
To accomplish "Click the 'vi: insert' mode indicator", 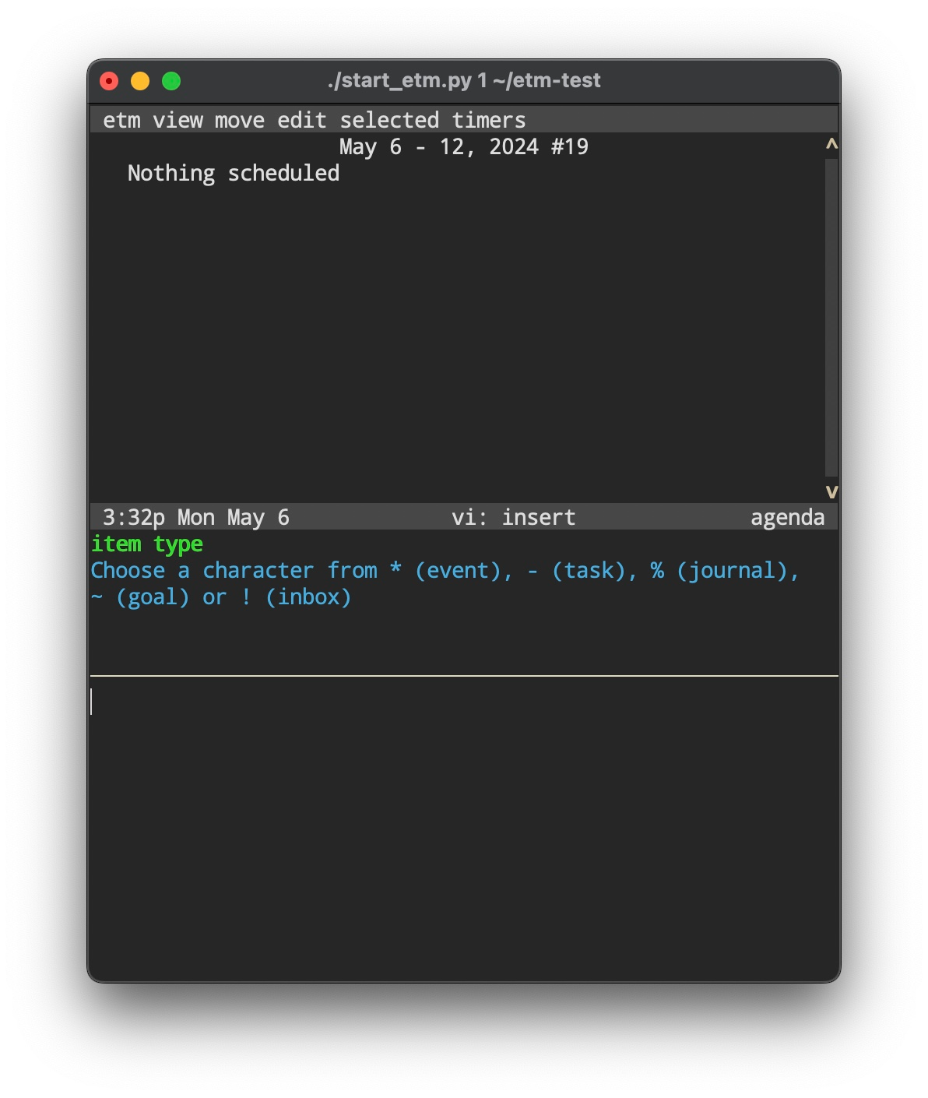I will (514, 517).
